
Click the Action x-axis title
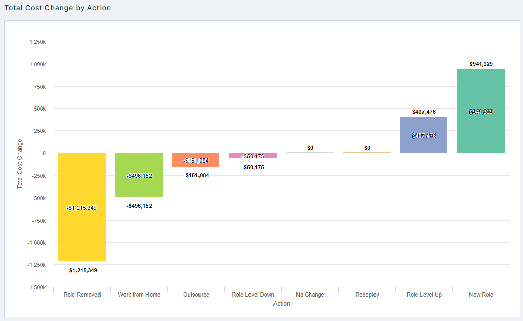[281, 304]
